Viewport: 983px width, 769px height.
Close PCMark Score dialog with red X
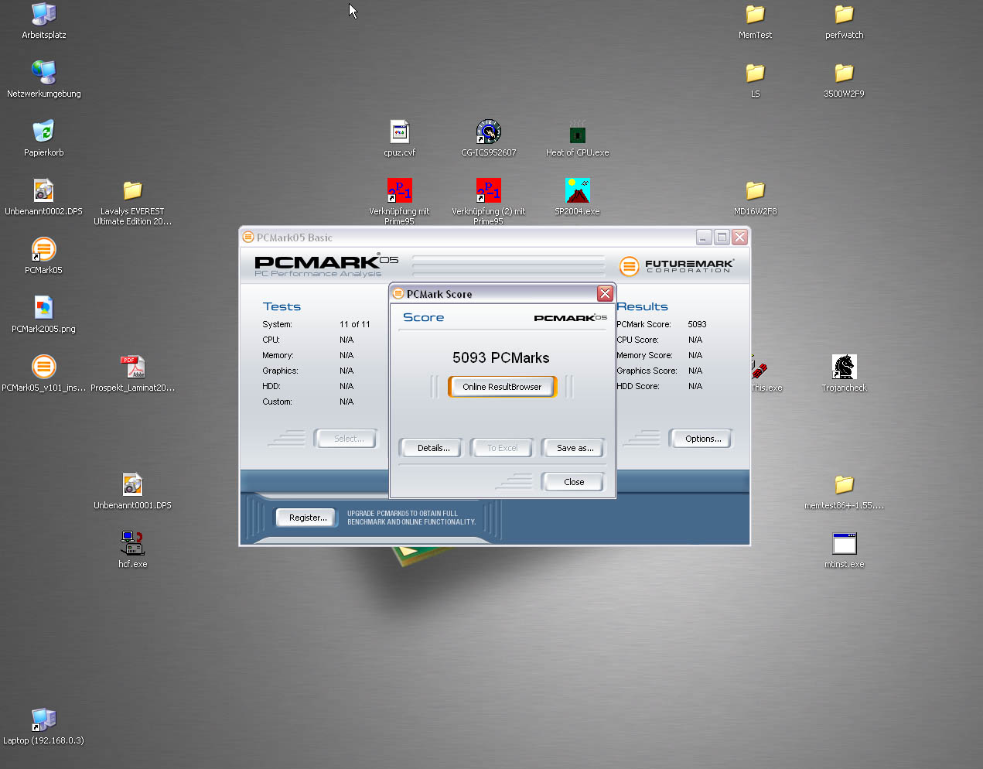605,293
